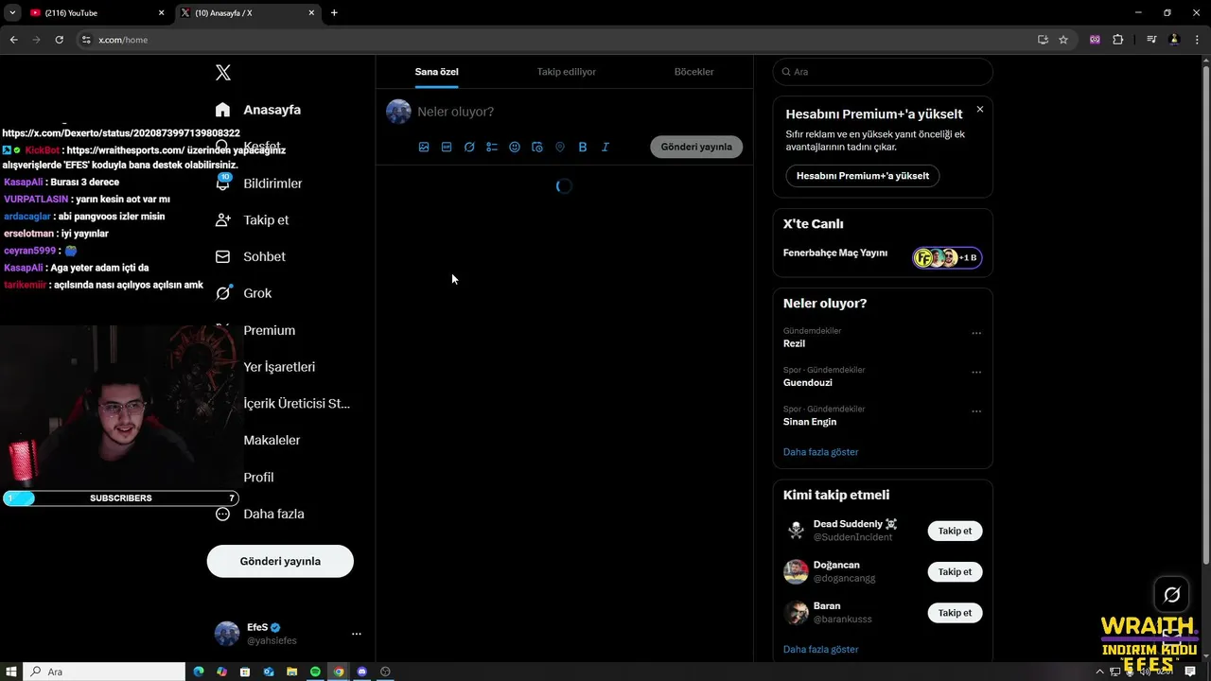The height and width of the screenshot is (681, 1211).
Task: Open emoji picker in composer
Action: tap(515, 148)
